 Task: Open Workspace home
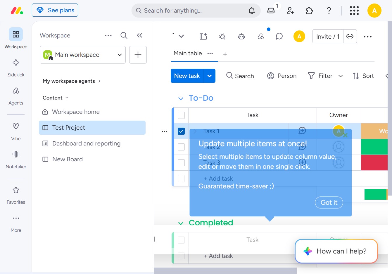pyautogui.click(x=92, y=112)
